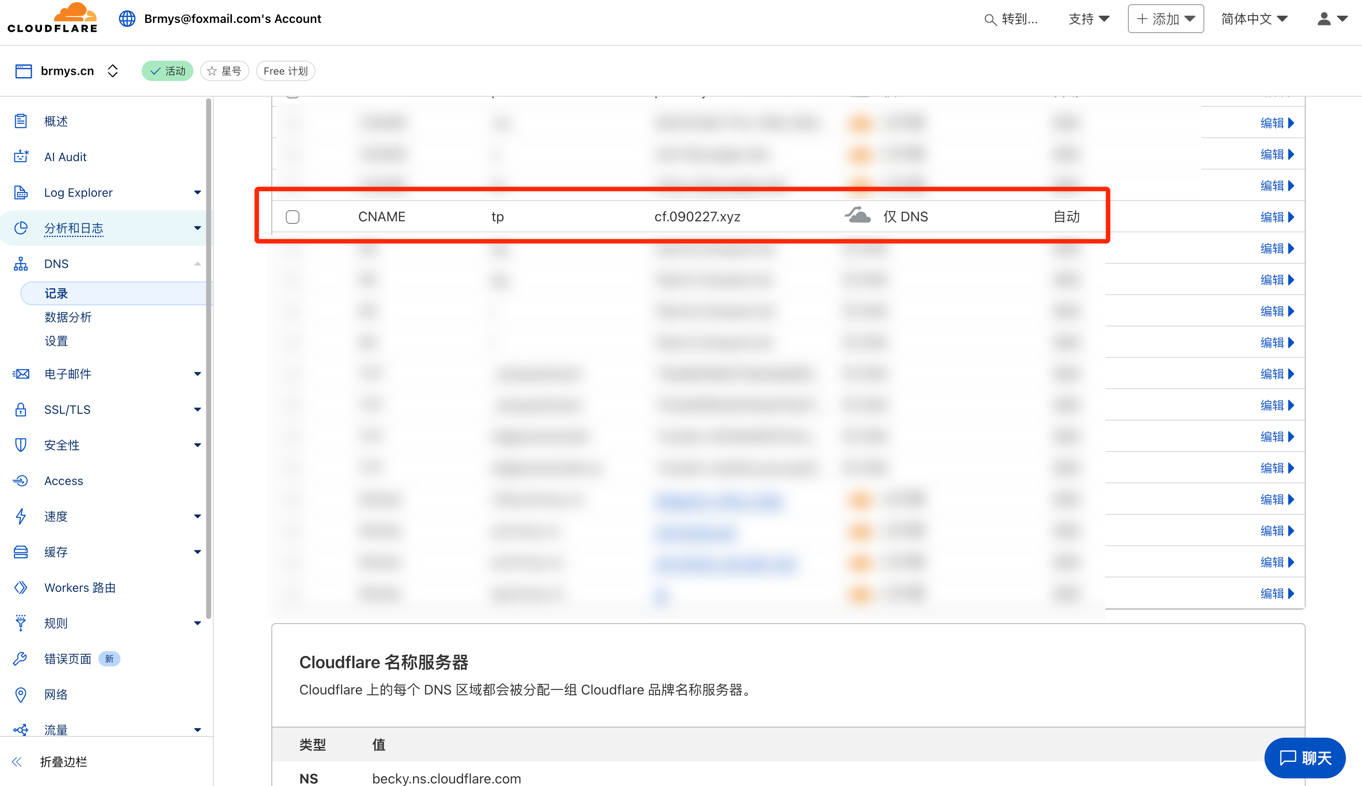The image size is (1362, 786).
Task: Click the star icon in 星号 badge
Action: point(212,71)
